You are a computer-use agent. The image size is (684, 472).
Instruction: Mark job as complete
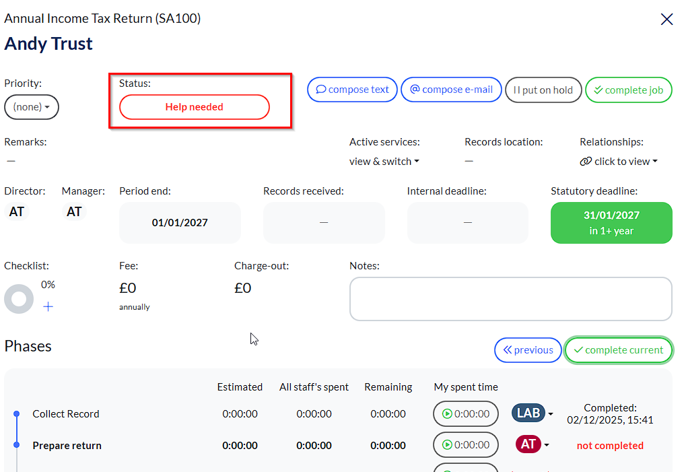point(628,90)
